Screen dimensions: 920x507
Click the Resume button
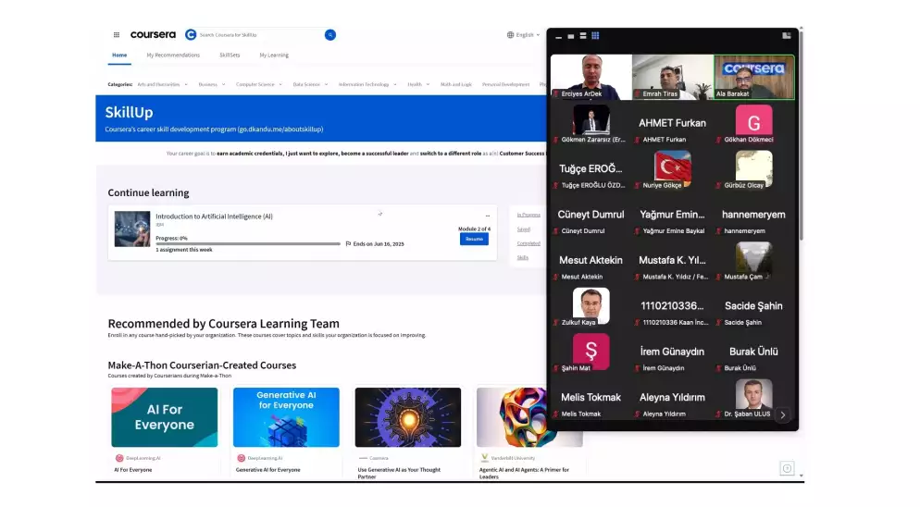click(474, 239)
